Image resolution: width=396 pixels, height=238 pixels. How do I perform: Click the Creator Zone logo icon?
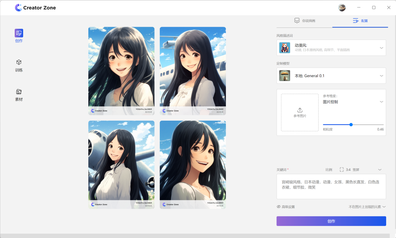tap(18, 8)
